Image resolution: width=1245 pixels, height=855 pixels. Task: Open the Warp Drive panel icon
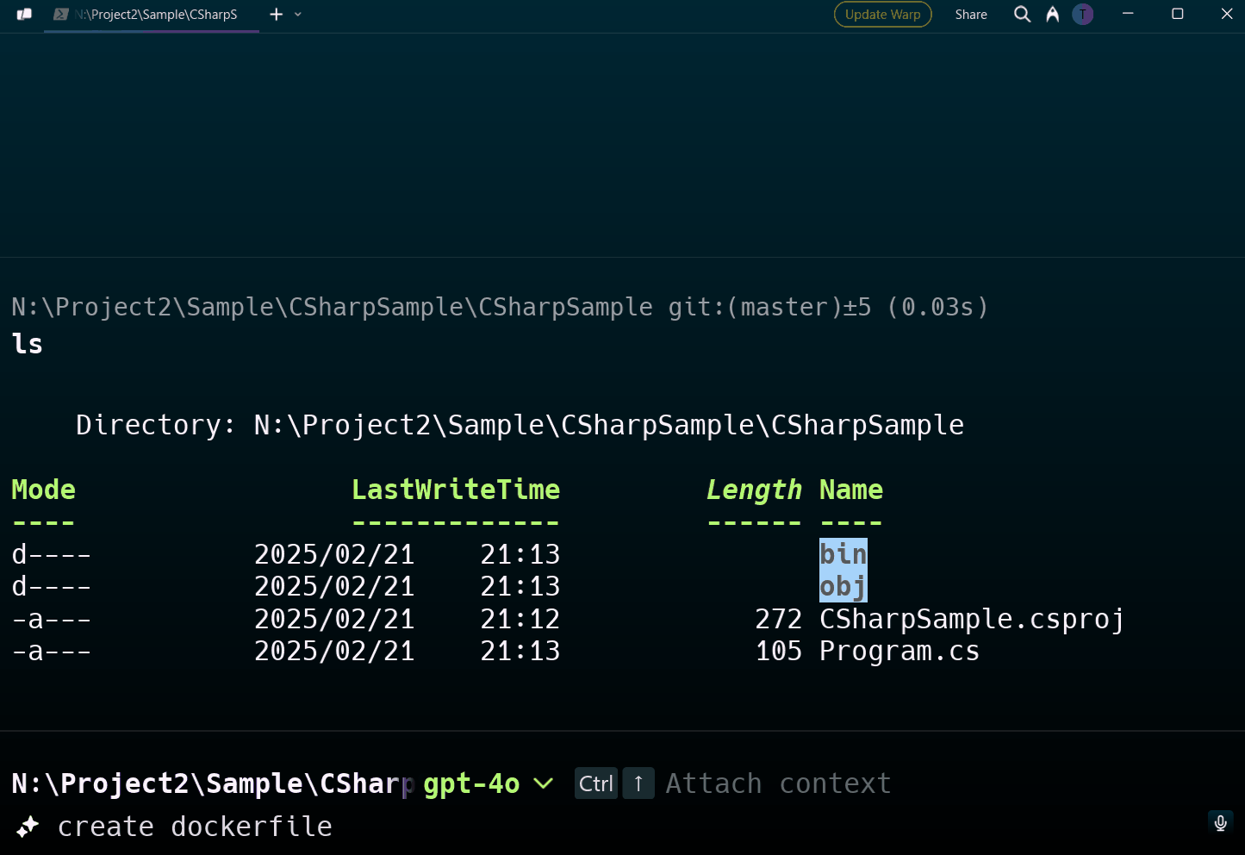click(x=24, y=15)
